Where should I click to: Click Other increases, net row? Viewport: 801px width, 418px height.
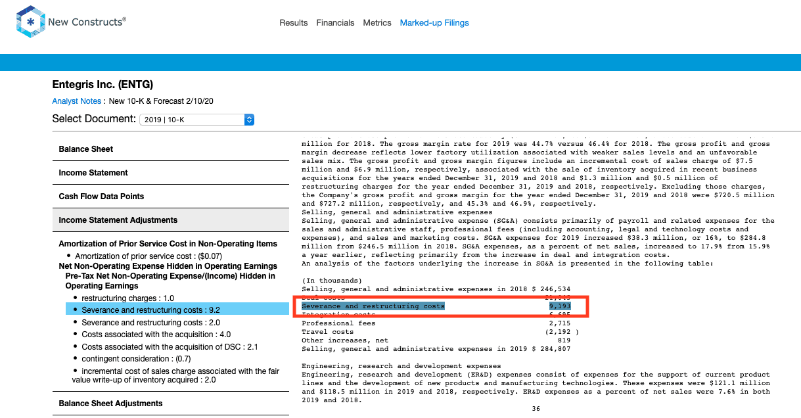[436, 340]
